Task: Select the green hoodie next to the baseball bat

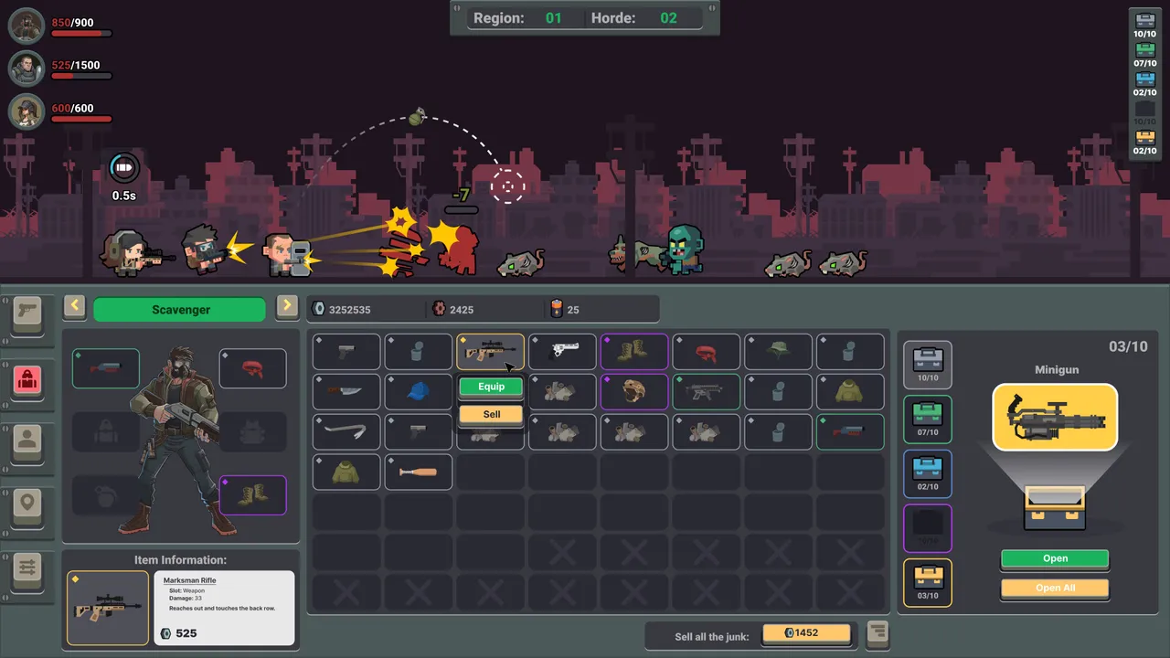Action: (x=346, y=472)
